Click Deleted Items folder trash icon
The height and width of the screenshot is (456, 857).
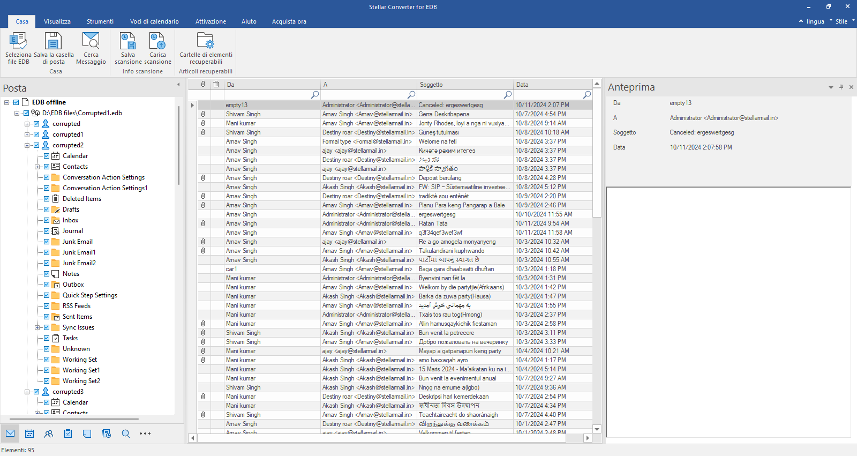56,199
